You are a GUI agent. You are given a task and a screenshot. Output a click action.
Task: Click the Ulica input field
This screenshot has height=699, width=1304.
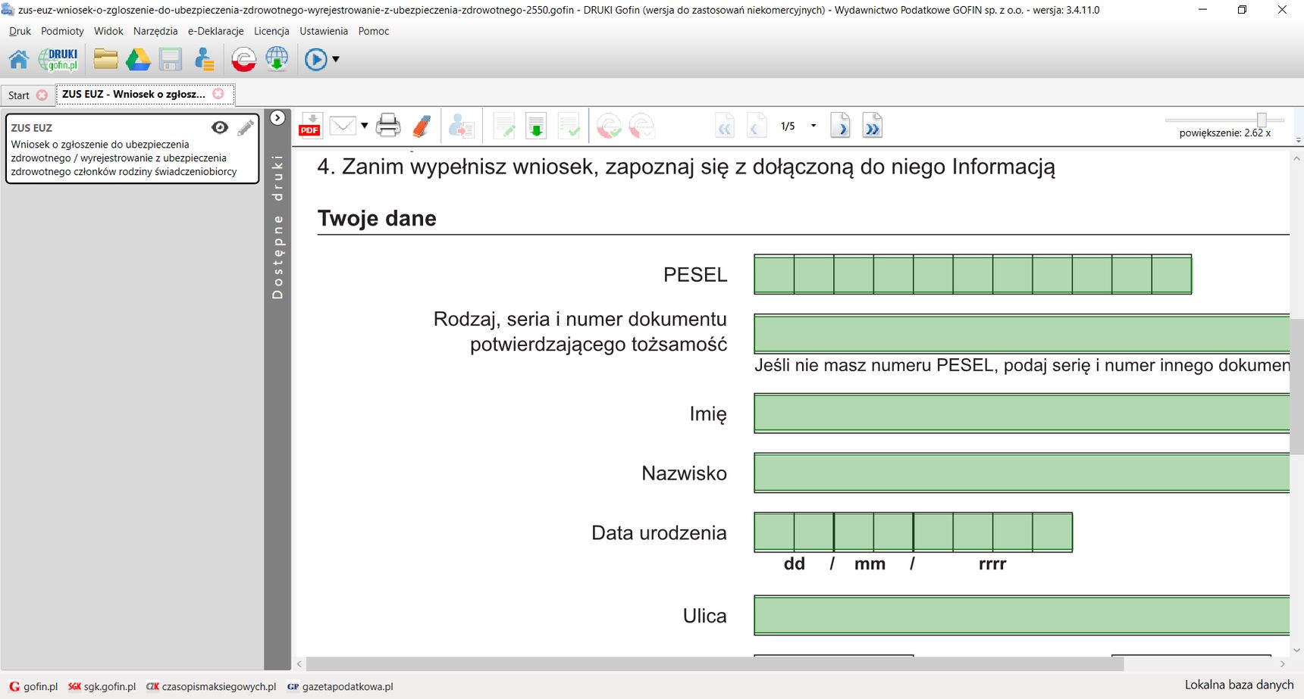[x=1021, y=615]
